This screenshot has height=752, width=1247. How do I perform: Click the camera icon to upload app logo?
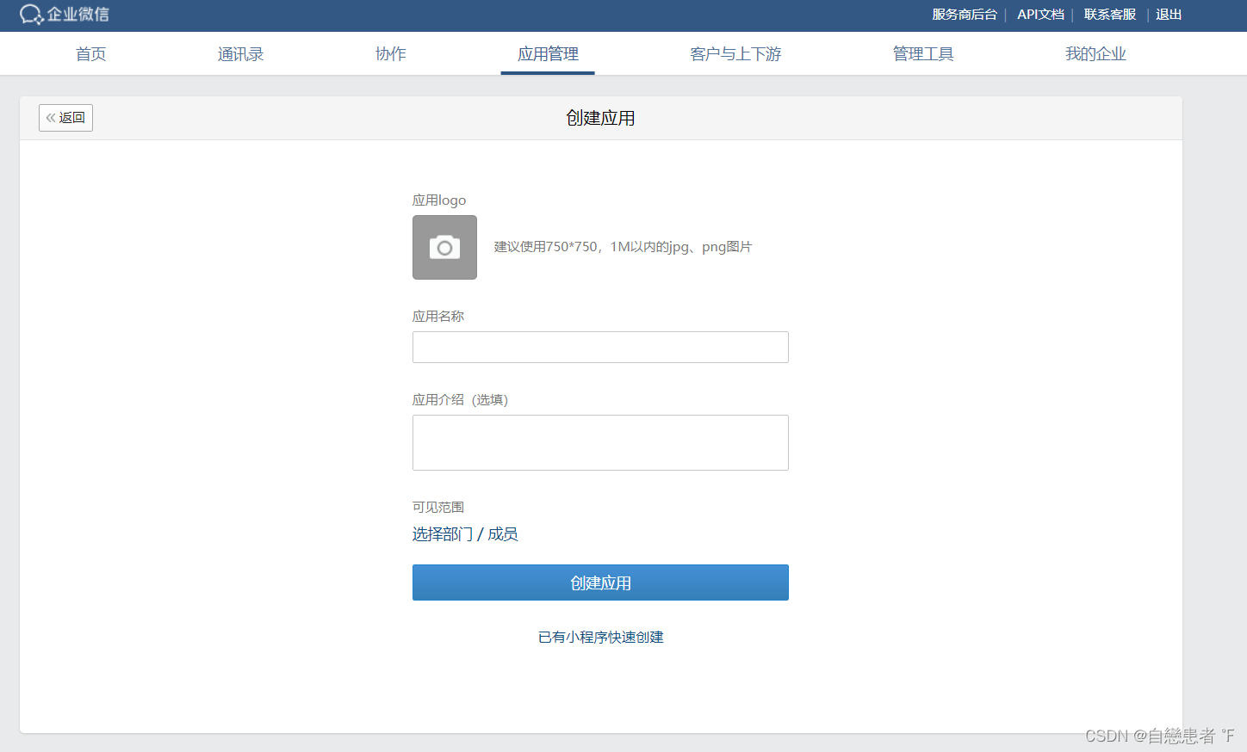coord(444,247)
